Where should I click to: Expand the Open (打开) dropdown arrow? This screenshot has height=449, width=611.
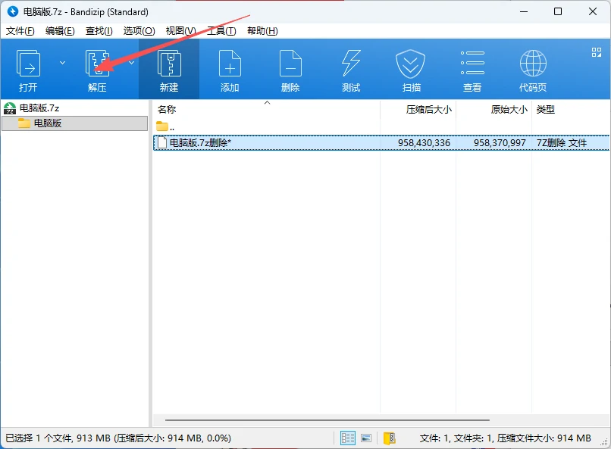62,63
